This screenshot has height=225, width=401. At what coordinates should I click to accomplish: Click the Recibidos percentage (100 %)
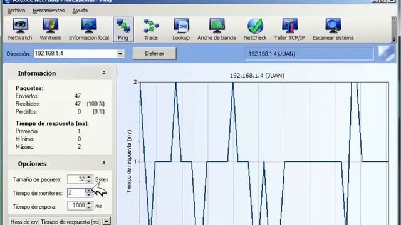[x=95, y=104]
